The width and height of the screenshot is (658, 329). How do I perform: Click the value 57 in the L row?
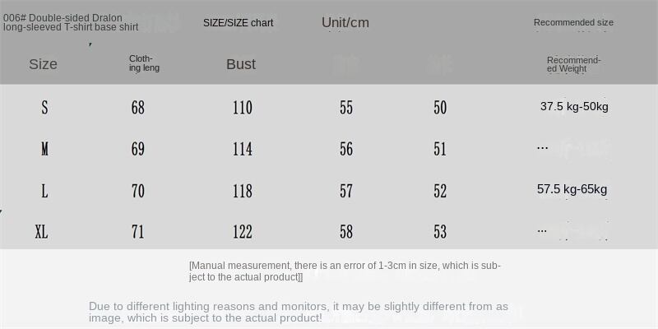pos(346,191)
